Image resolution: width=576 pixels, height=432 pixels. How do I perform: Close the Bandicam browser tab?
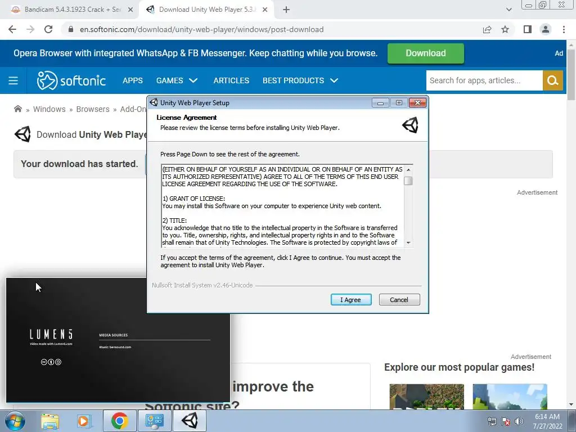[130, 10]
